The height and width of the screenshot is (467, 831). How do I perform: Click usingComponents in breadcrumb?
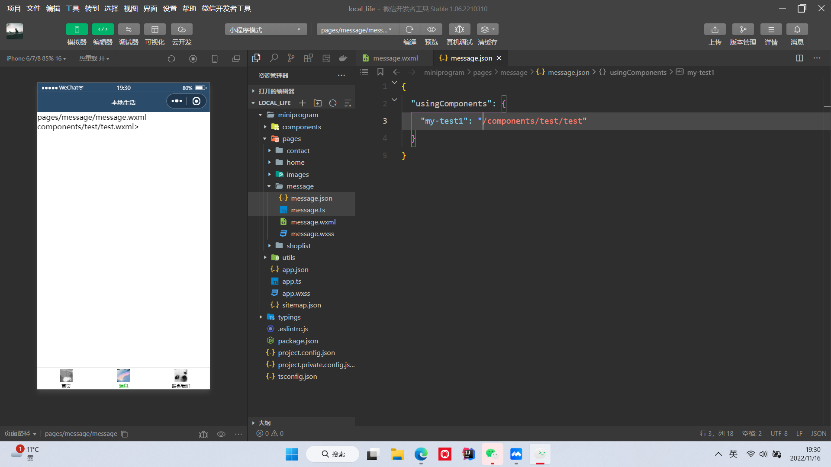coord(638,72)
